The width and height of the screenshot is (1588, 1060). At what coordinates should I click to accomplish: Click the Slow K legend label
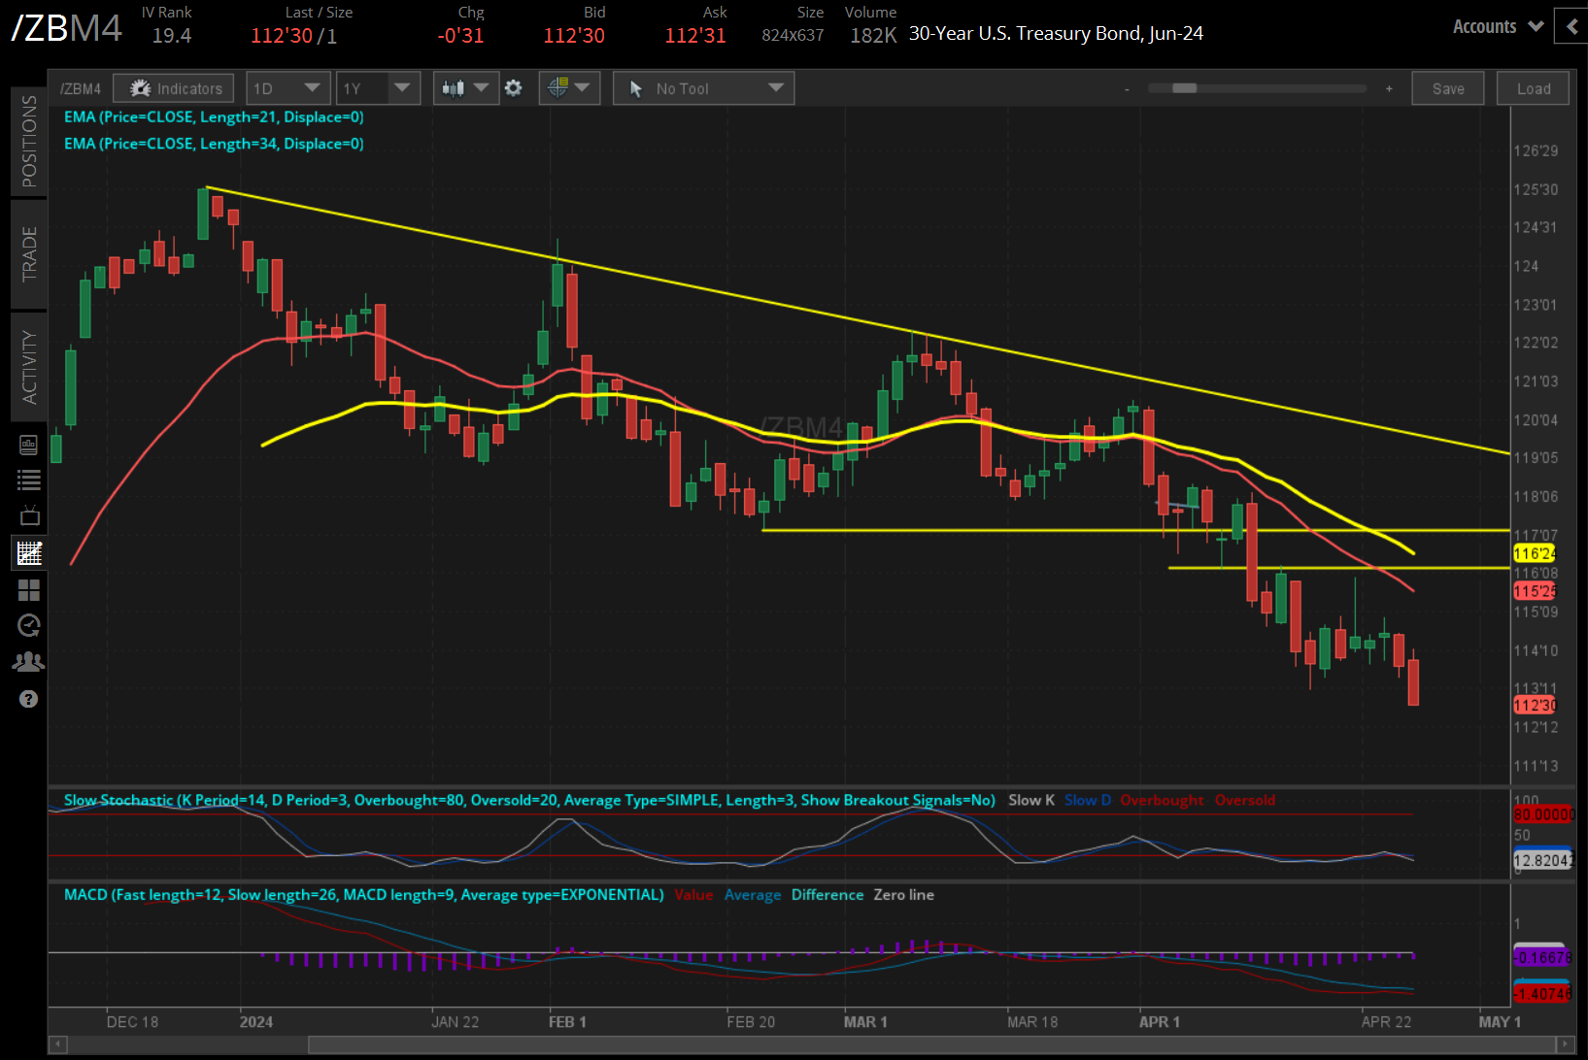1031,800
